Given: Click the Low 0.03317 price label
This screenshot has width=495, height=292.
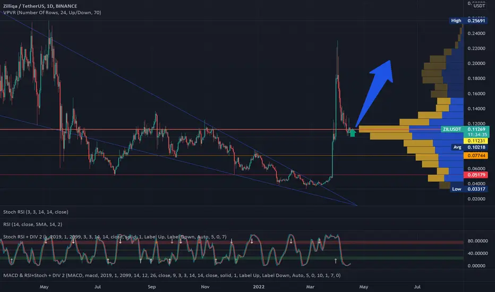Looking at the screenshot, I should point(468,189).
